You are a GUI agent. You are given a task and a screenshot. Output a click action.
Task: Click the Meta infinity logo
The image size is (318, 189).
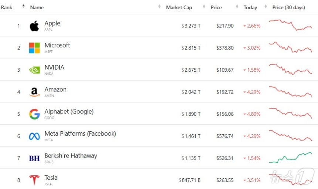pos(34,136)
